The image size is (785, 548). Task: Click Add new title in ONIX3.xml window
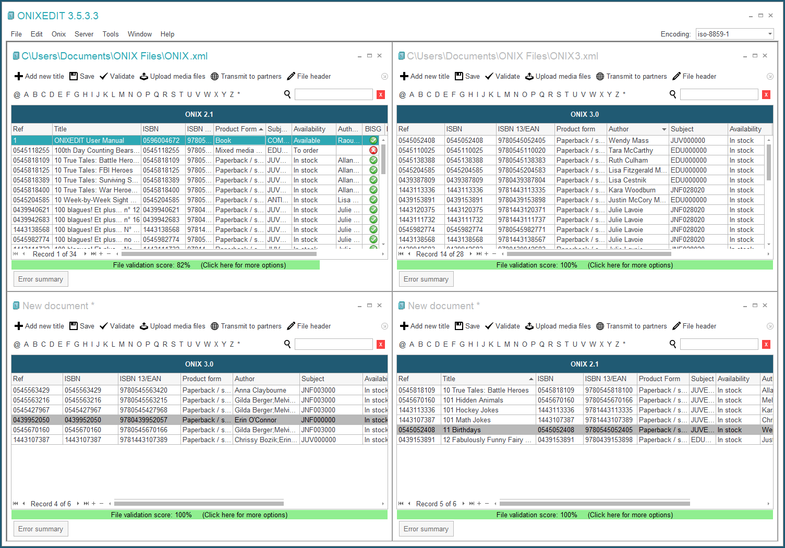point(425,76)
